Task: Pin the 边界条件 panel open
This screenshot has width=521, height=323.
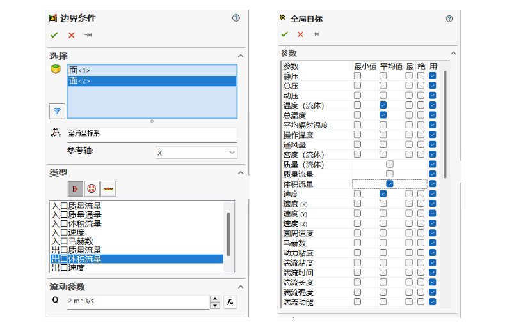Action: click(88, 35)
